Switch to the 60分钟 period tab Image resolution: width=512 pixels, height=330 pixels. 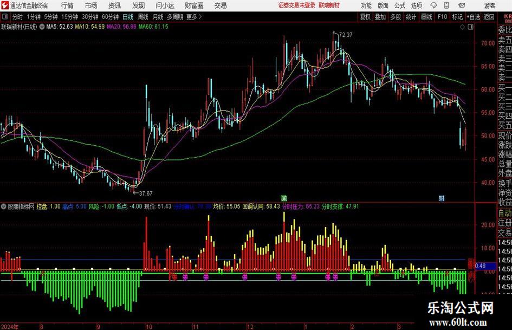[x=111, y=17]
